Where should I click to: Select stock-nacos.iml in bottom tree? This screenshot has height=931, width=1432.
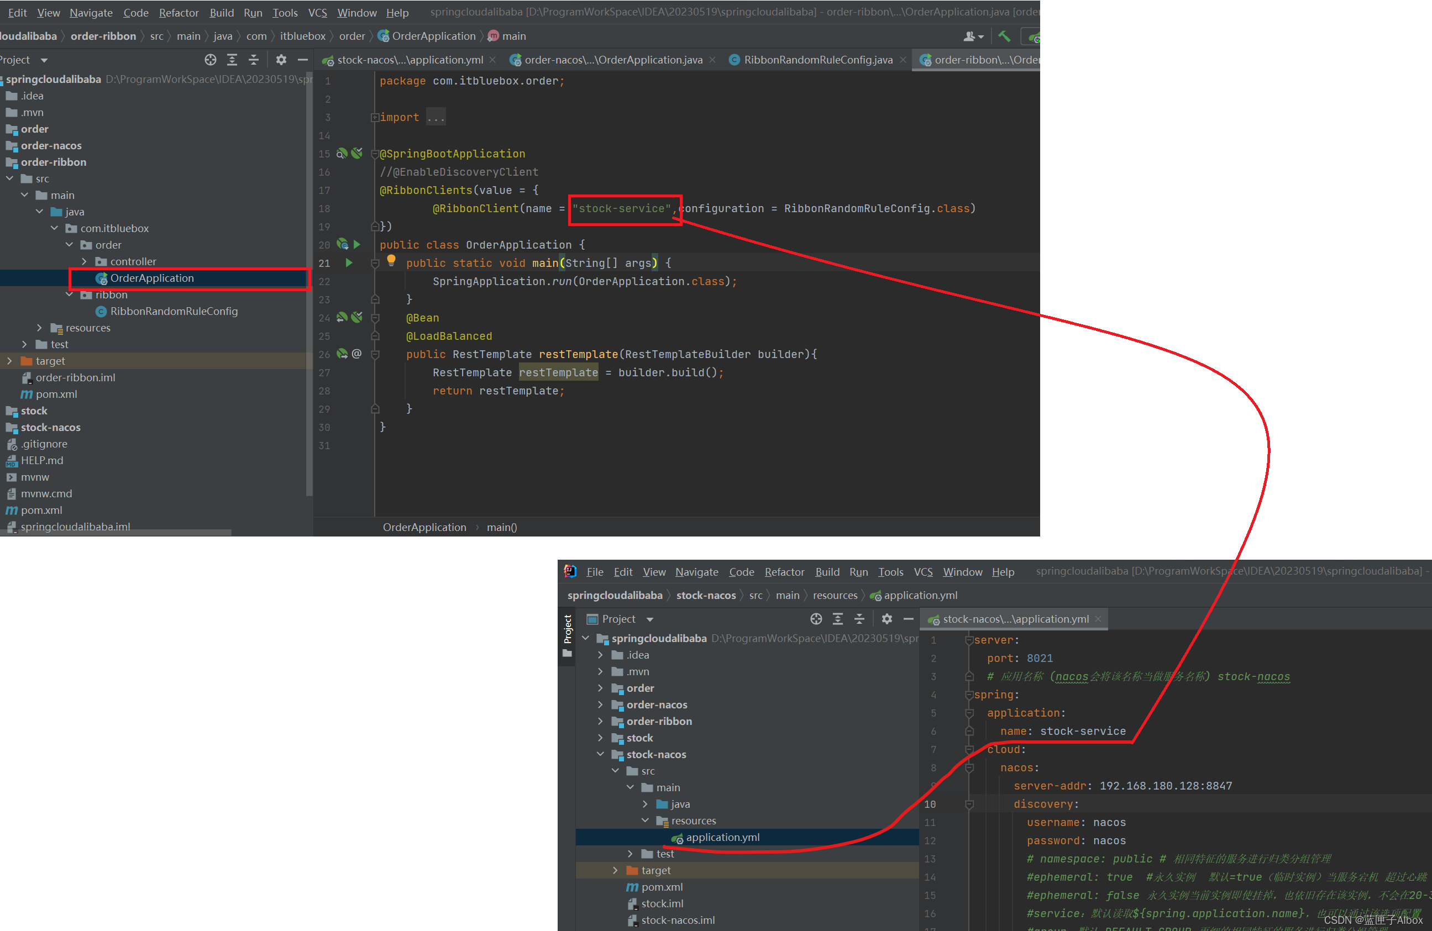pos(678,920)
